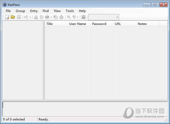Click the Copy URL to clipboard icon
This screenshot has width=170, height=124.
click(x=56, y=17)
